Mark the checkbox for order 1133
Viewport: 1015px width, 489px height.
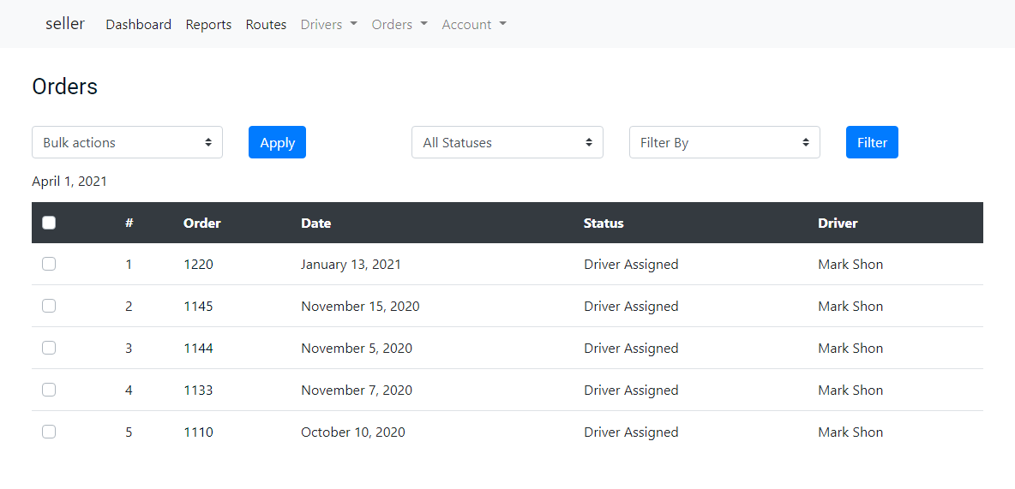[x=49, y=390]
